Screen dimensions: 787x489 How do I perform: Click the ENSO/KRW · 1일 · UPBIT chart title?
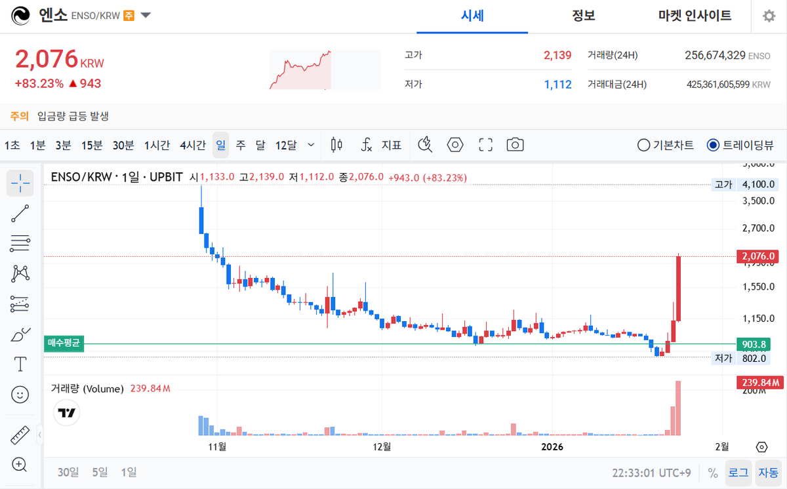(x=117, y=177)
